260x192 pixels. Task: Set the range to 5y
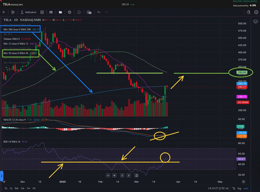point(6,188)
